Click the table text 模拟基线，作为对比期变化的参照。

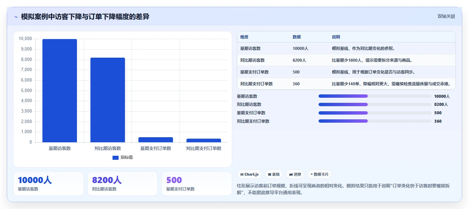(363, 49)
